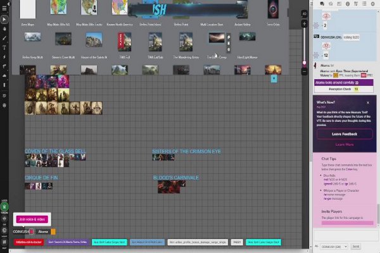Open the Jukebox music tab
Image resolution: width=380 pixels, height=253 pixels.
(356, 4)
